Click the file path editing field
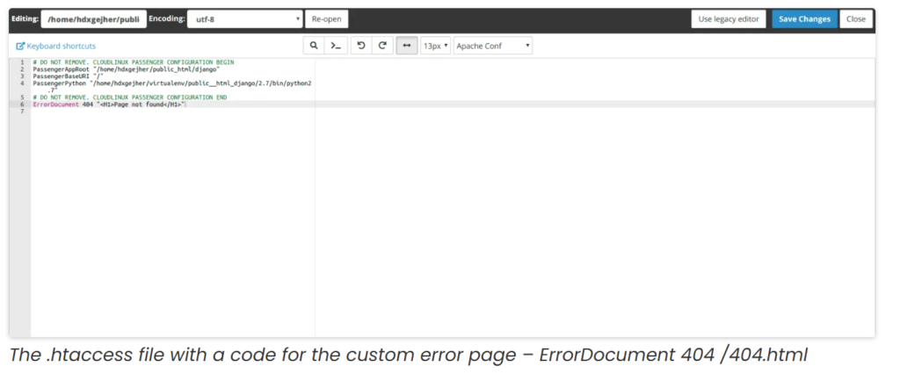This screenshot has height=381, width=900. click(x=93, y=19)
